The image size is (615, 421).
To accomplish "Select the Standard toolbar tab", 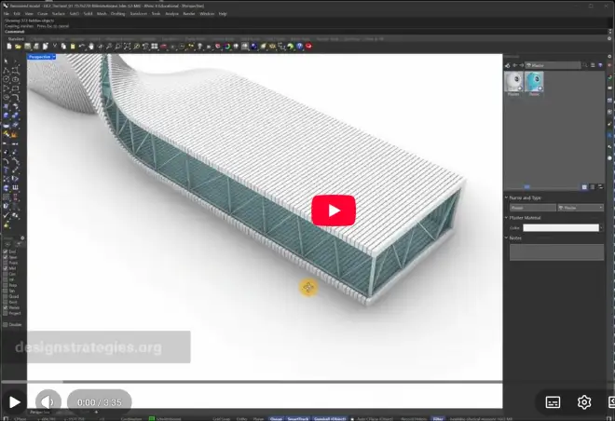I will point(16,39).
